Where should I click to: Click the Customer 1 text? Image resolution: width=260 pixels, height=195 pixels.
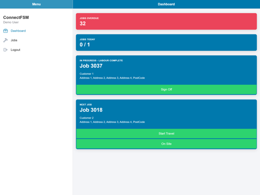coord(87,74)
